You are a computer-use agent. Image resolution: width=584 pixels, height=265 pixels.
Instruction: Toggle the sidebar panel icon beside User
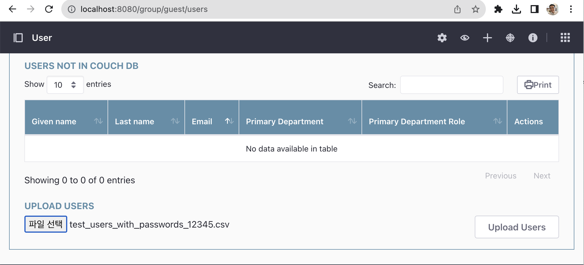coord(18,38)
